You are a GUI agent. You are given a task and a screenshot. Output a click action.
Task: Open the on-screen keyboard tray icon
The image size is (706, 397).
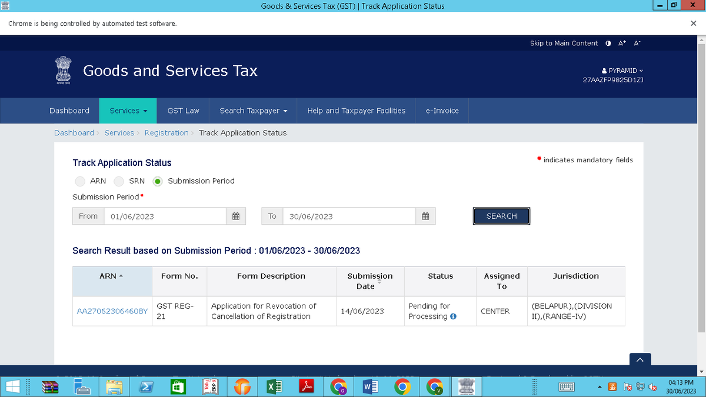[x=567, y=387]
